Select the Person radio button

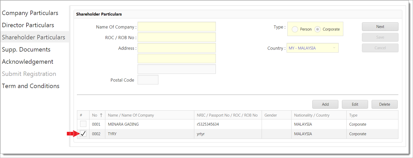click(295, 29)
